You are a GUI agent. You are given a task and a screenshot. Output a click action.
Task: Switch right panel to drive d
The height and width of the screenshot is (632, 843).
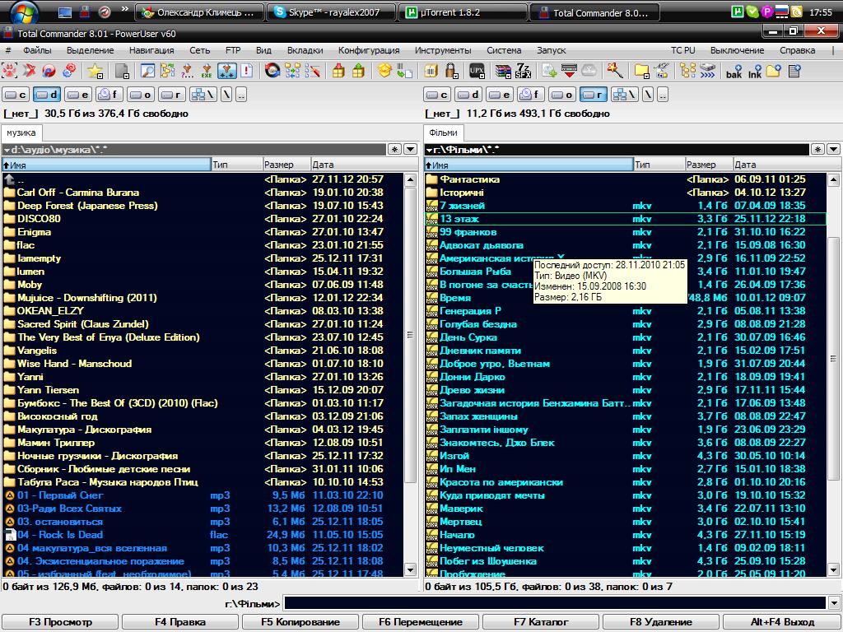(468, 95)
